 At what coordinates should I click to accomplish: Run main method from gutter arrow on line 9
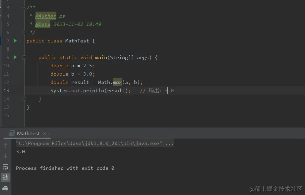point(15,57)
